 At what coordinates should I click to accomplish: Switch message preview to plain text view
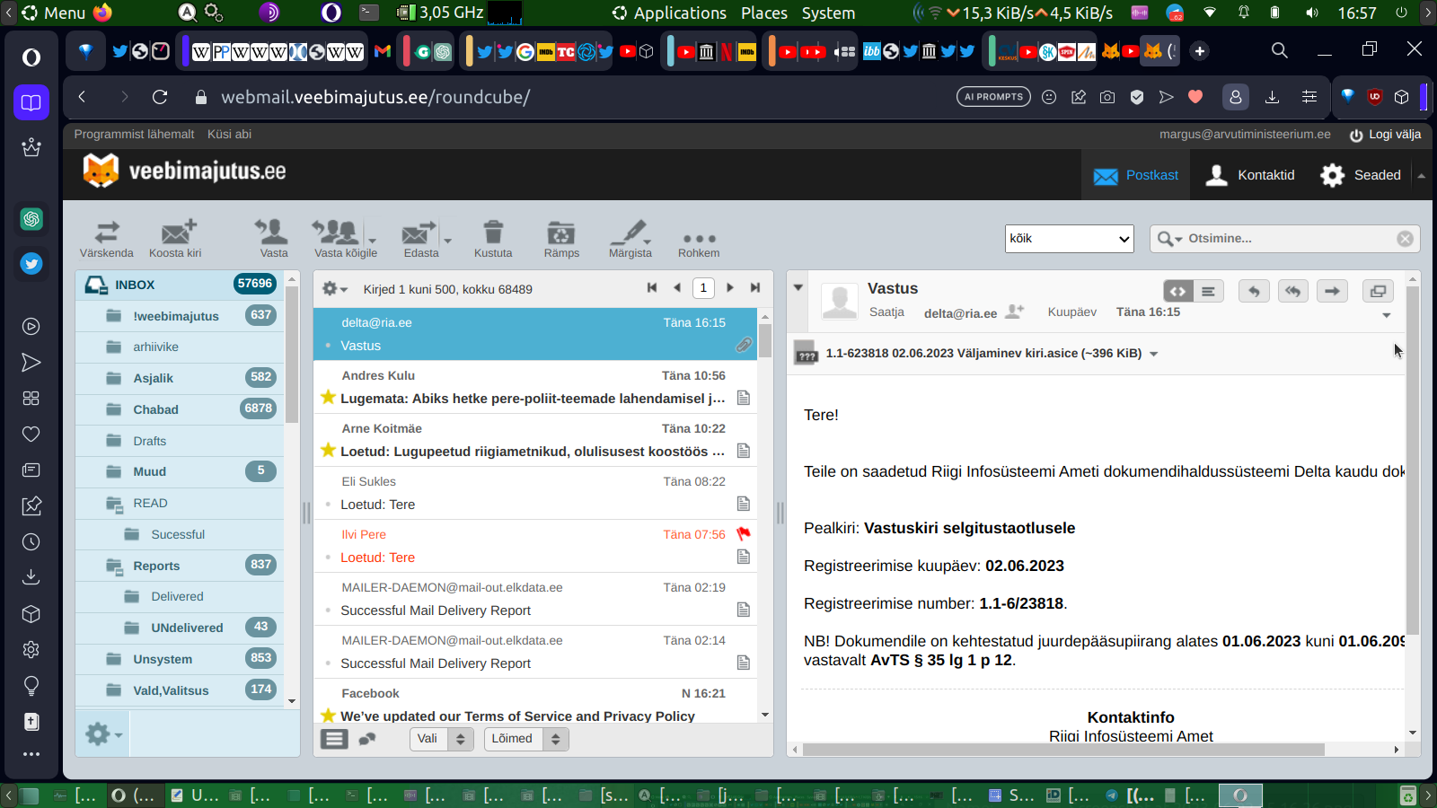click(x=1209, y=291)
